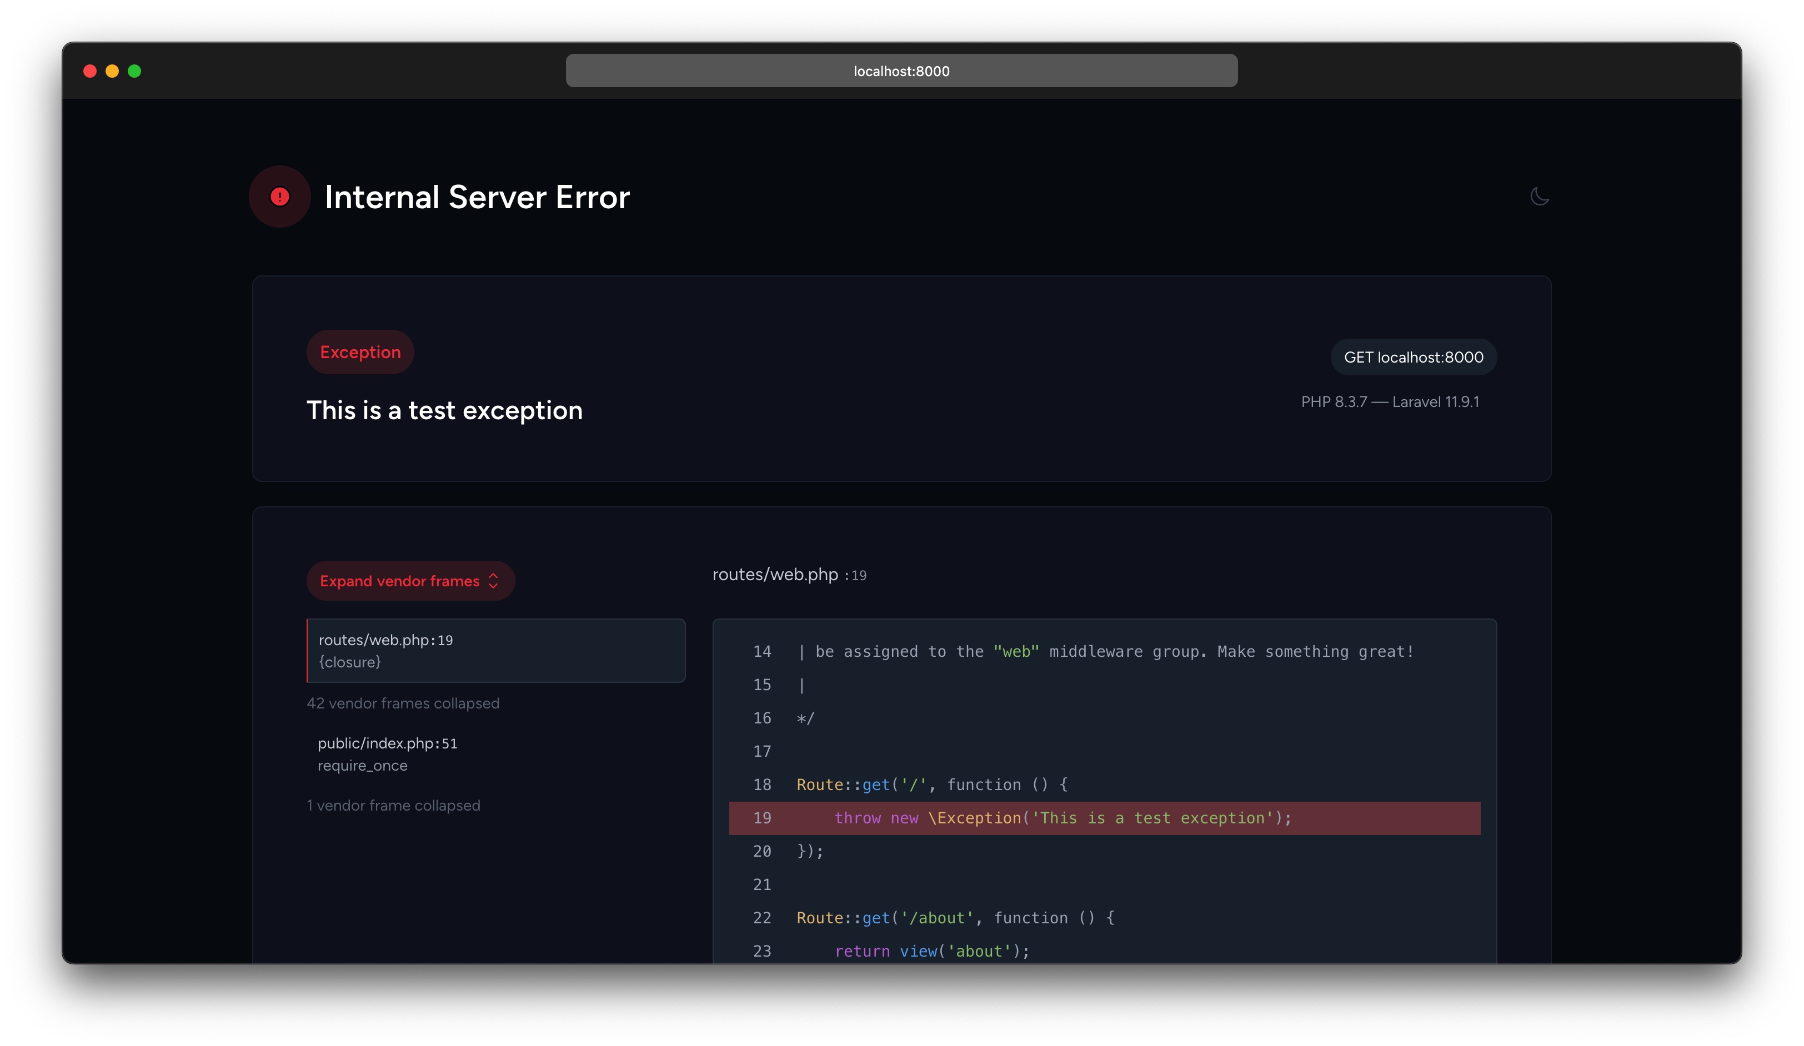
Task: Click the Internal Server Error heading
Action: pyautogui.click(x=477, y=197)
